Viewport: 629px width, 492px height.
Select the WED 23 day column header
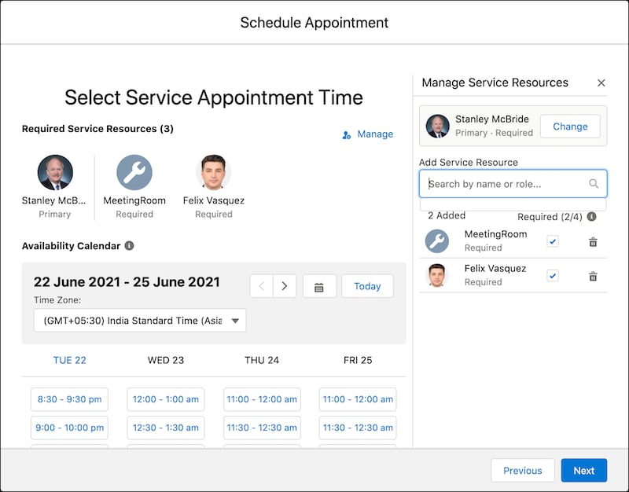[166, 360]
